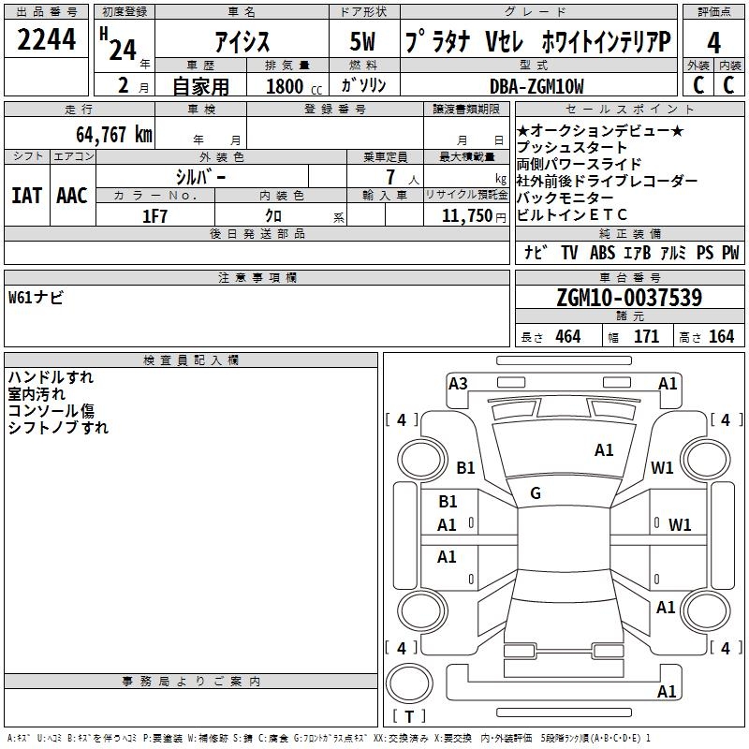Click equipment item PS
Screen dimensions: 749x749
705,252
